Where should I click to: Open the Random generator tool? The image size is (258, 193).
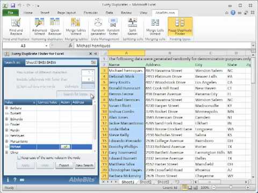click(x=98, y=27)
